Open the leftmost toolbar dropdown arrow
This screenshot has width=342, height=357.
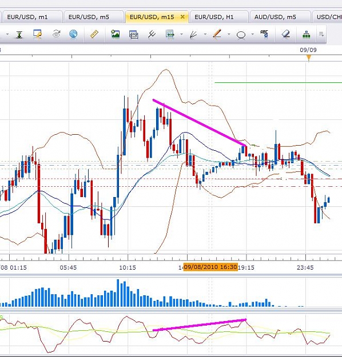[7, 34]
